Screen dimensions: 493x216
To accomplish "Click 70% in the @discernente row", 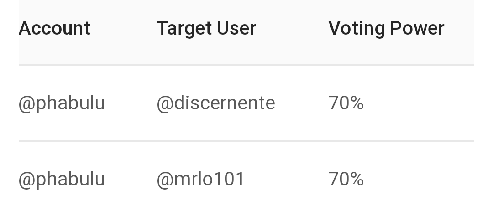I will [346, 103].
